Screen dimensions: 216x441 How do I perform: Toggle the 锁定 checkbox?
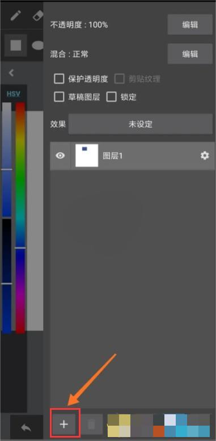point(111,97)
